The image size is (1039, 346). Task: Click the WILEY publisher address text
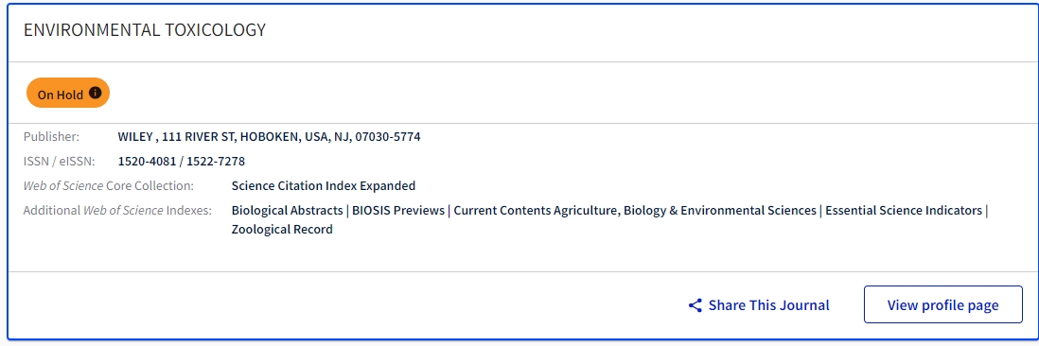pos(269,137)
